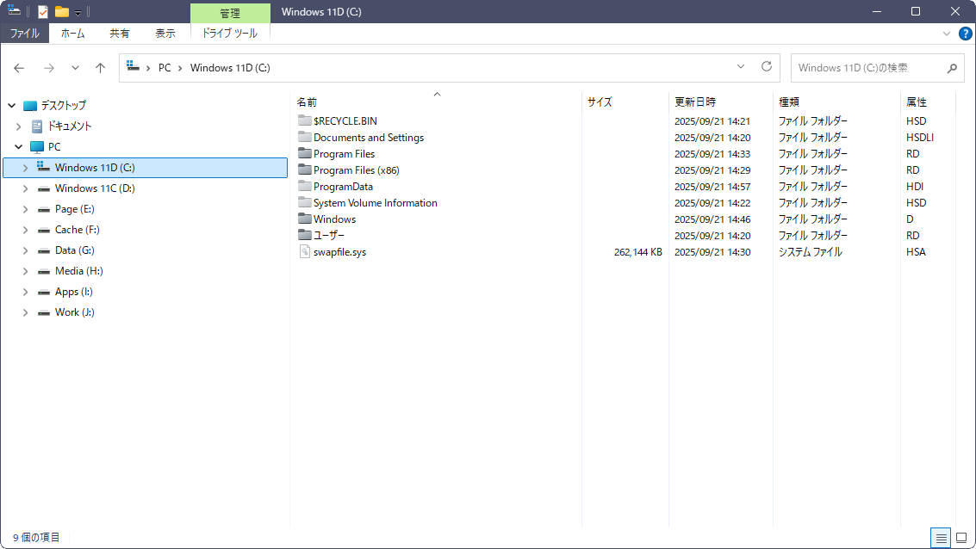Sort by the 名前 column header
976x549 pixels.
(437, 102)
